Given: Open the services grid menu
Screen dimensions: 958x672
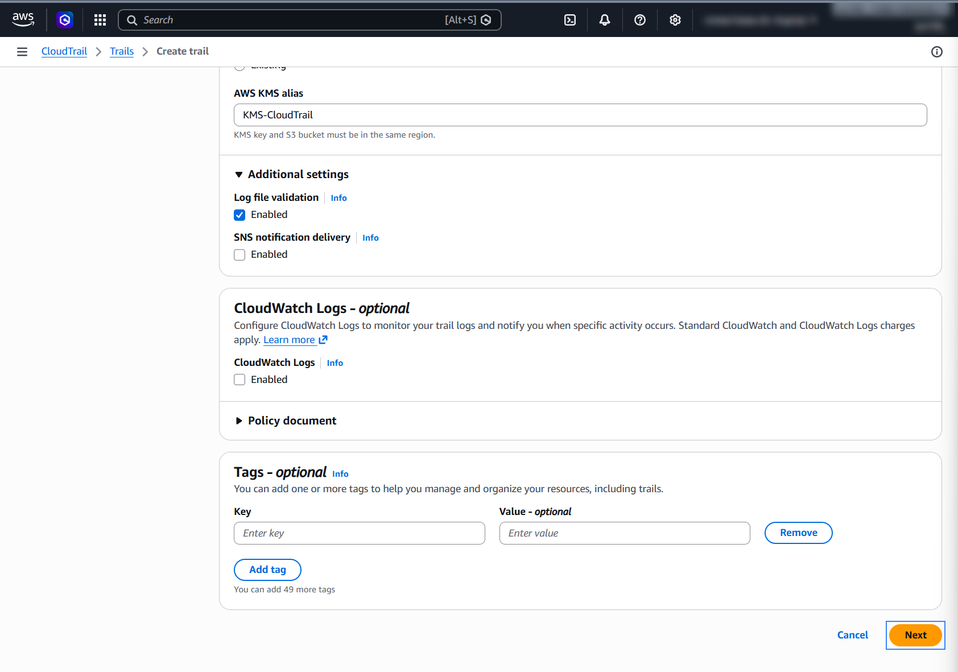Looking at the screenshot, I should (x=100, y=20).
